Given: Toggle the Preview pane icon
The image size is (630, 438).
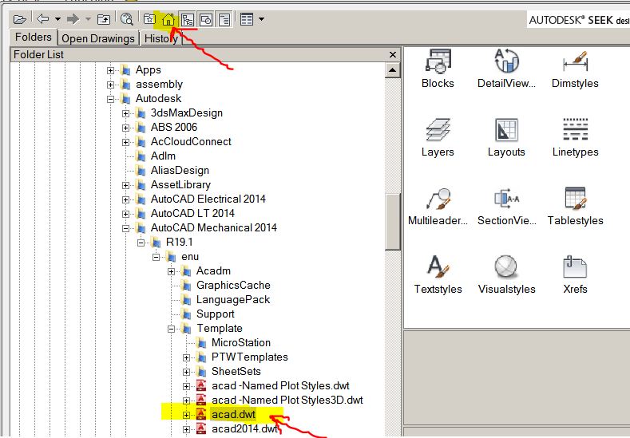Looking at the screenshot, I should point(206,19).
